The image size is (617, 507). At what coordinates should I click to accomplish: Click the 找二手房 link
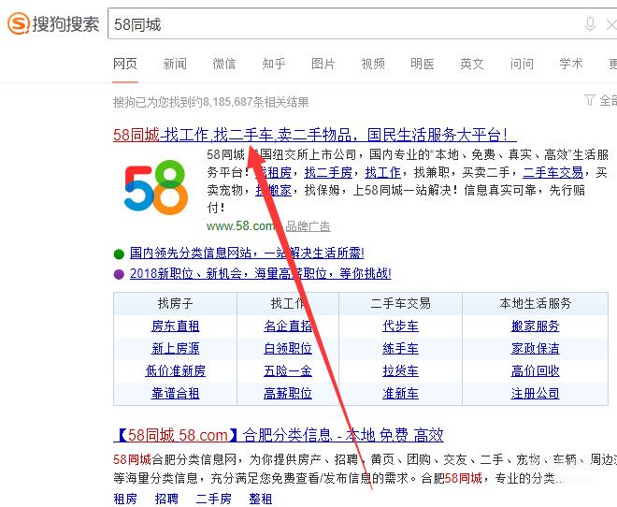(328, 172)
